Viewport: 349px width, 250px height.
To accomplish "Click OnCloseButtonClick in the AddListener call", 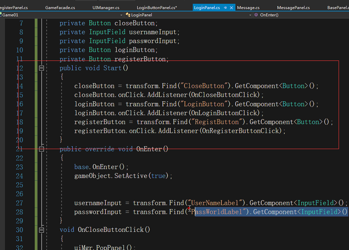I will click(x=224, y=95).
